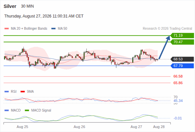Click the 66.58 red support level label

pos(178,76)
